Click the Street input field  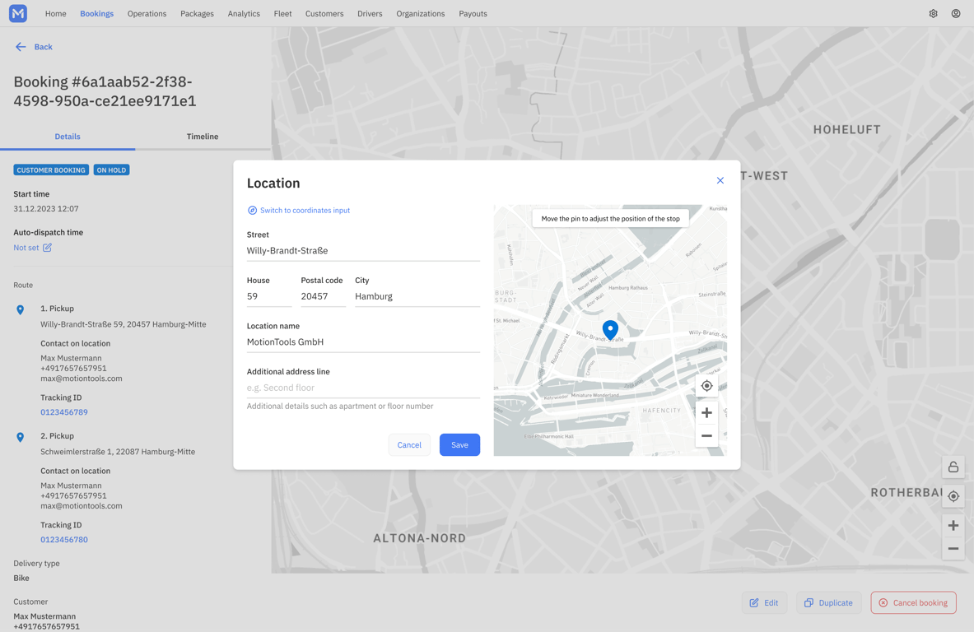pyautogui.click(x=363, y=251)
